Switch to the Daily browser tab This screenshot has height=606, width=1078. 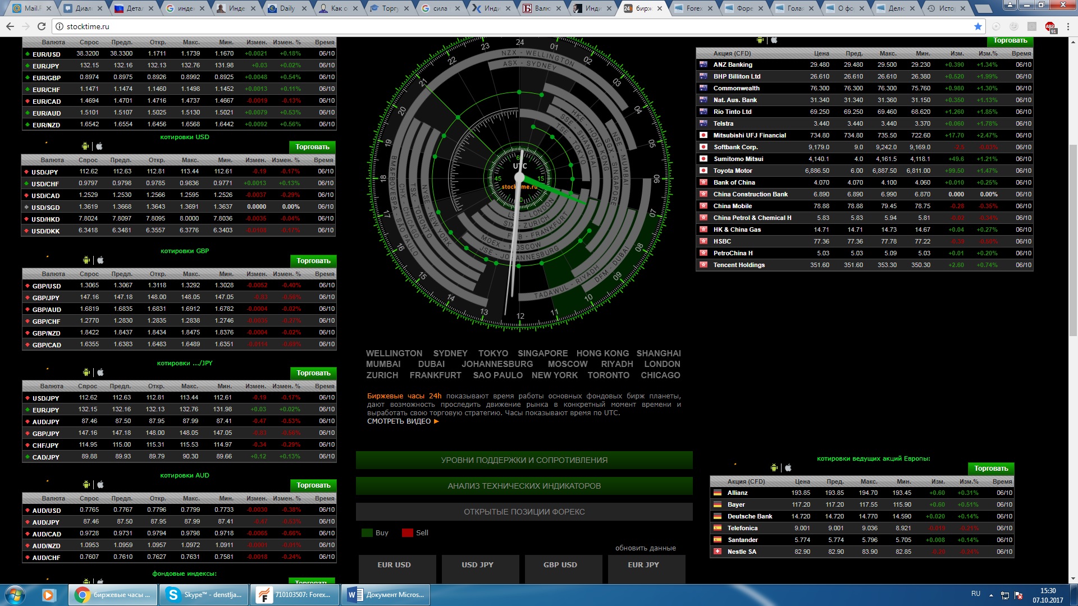(287, 8)
